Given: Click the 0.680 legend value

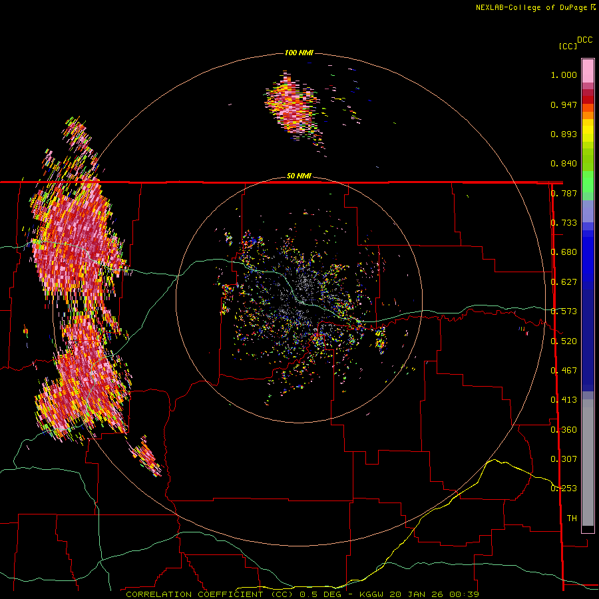Looking at the screenshot, I should [x=564, y=252].
